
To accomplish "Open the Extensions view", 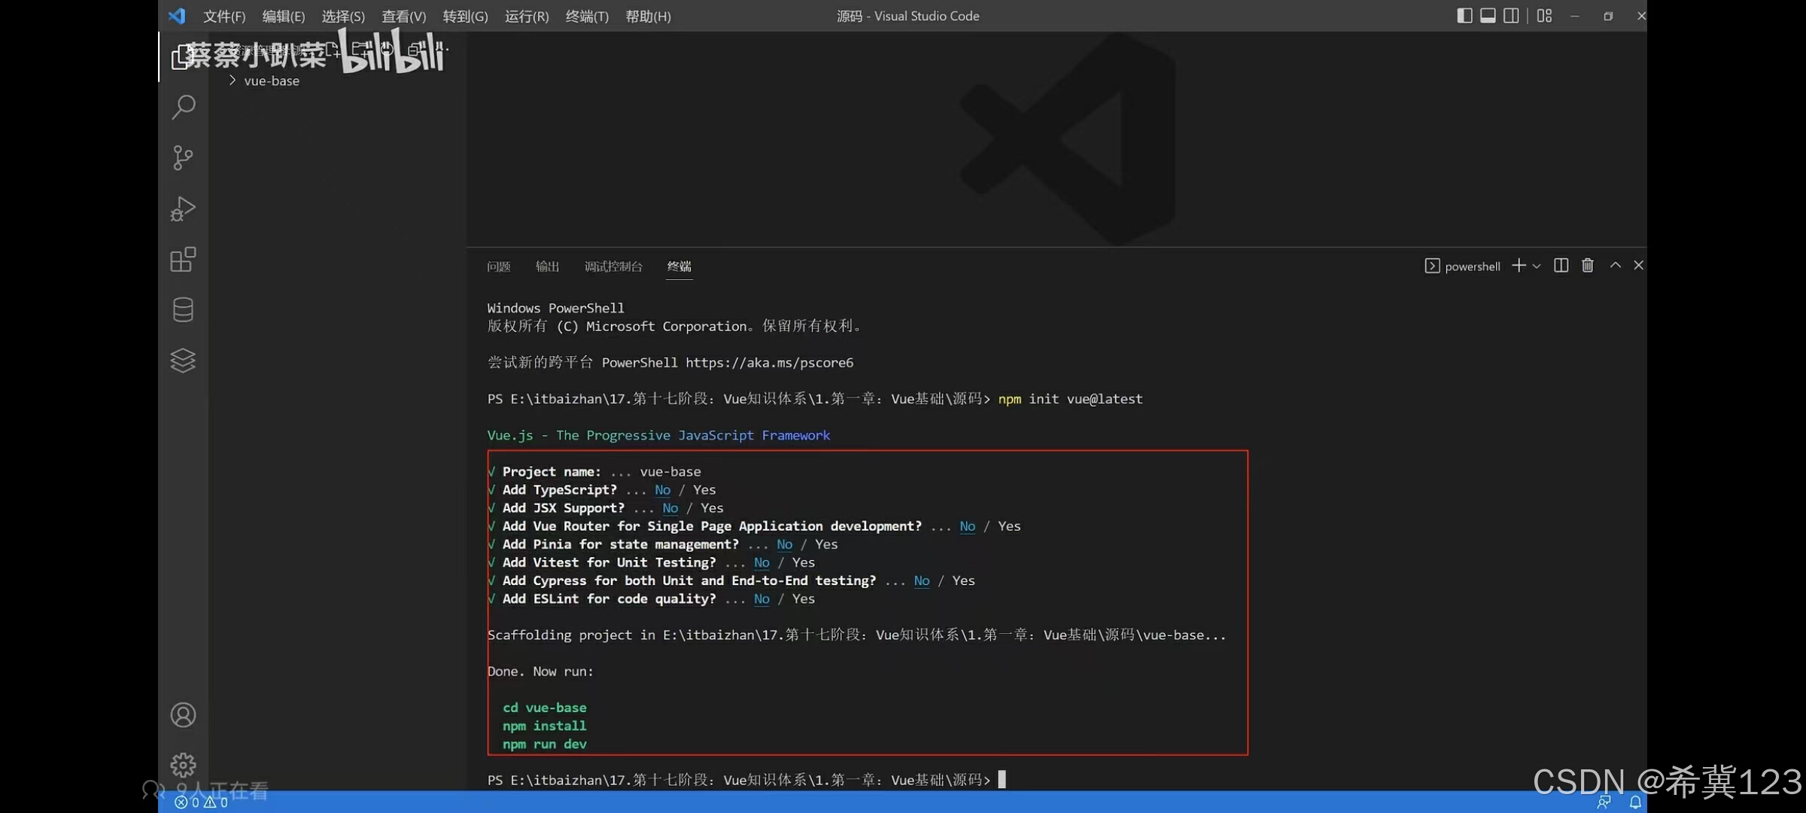I will pos(183,260).
